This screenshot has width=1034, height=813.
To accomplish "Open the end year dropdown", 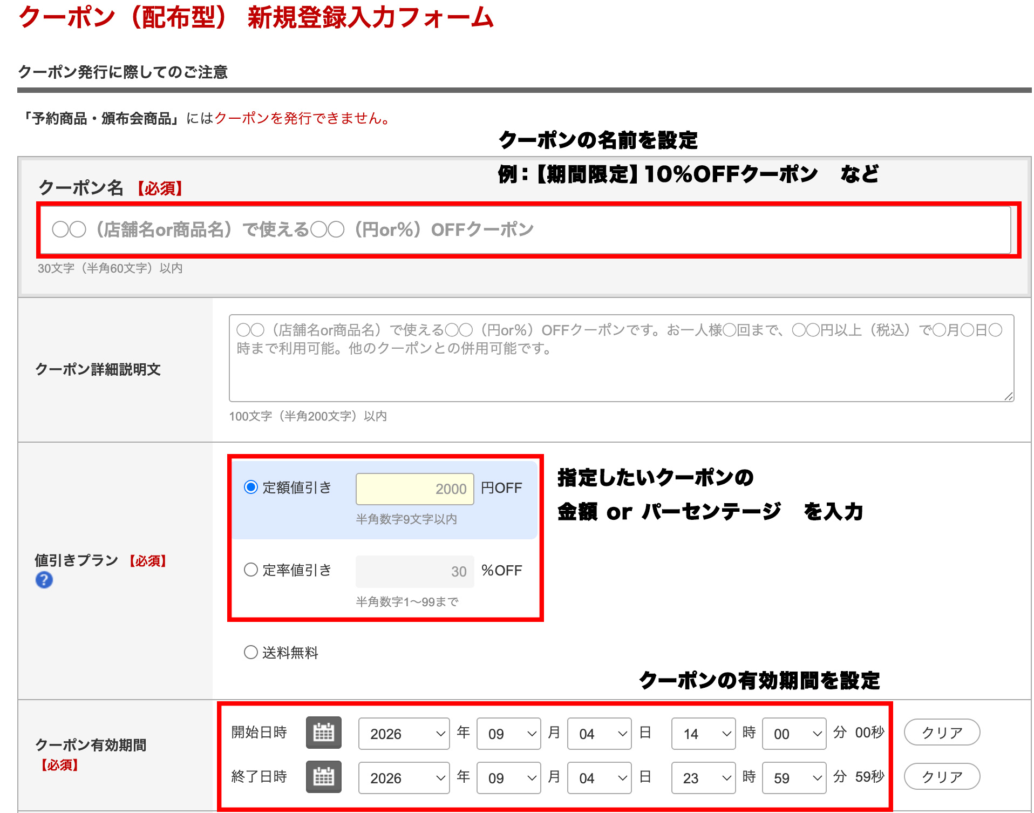I will click(x=404, y=778).
